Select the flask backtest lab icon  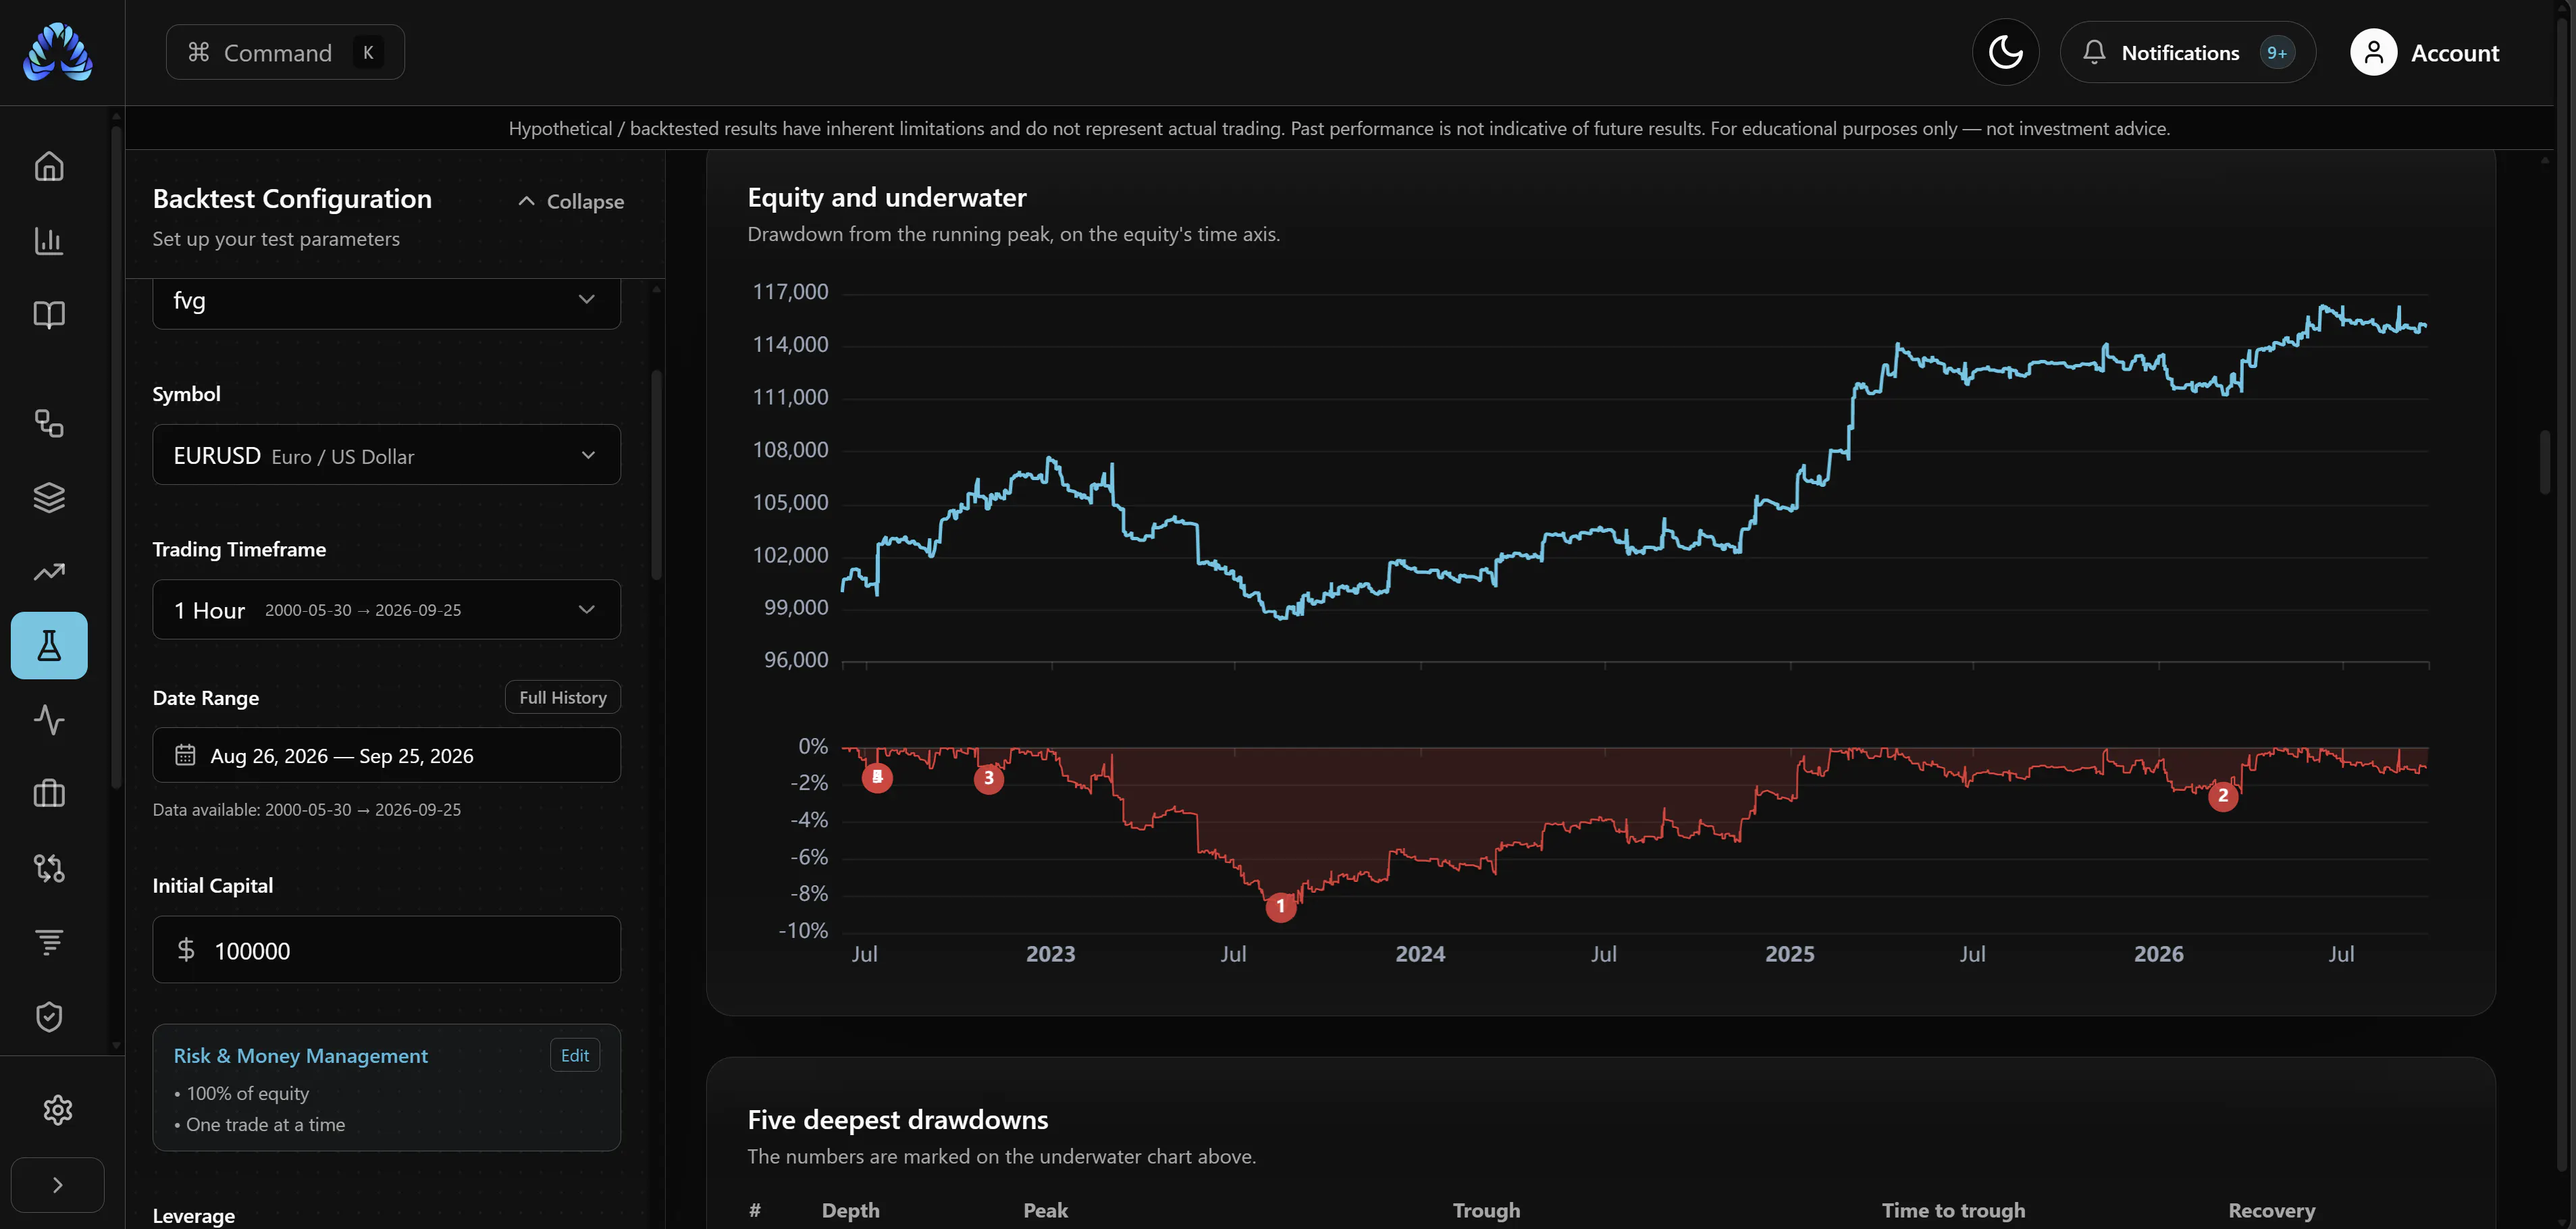(49, 646)
